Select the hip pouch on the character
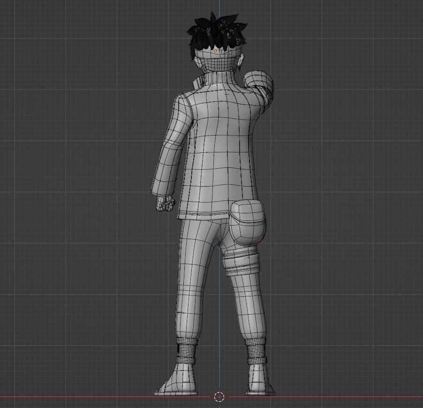423x408 pixels. click(248, 222)
